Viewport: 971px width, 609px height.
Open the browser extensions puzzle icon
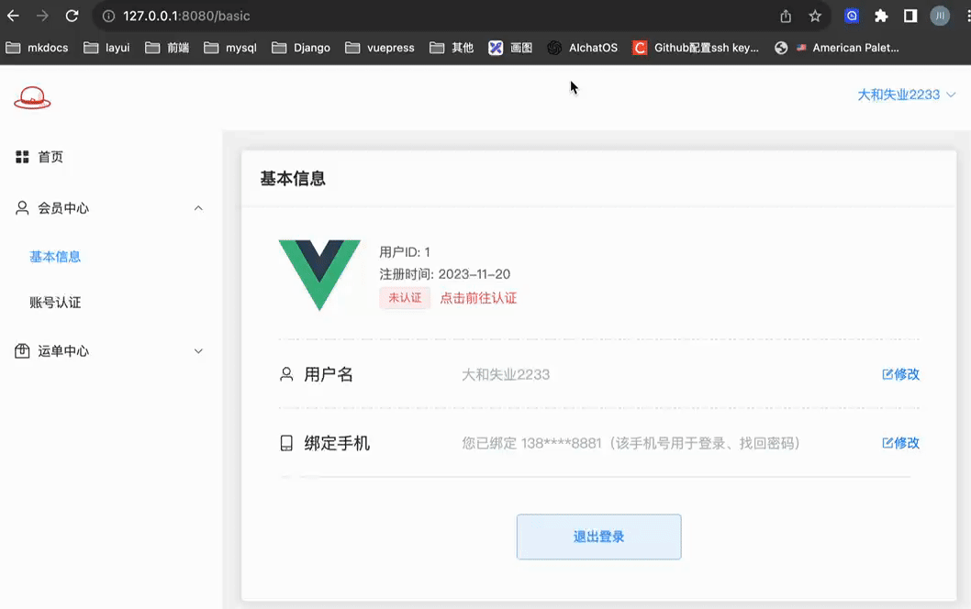(x=881, y=16)
